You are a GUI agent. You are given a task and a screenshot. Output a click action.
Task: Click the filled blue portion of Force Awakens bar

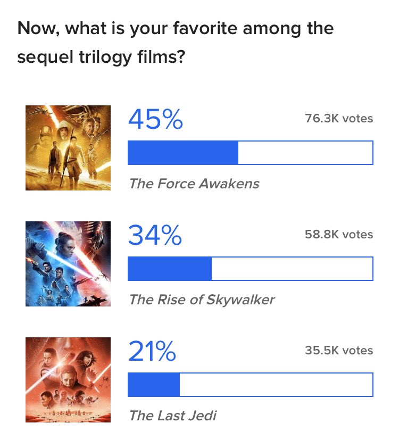pyautogui.click(x=183, y=153)
